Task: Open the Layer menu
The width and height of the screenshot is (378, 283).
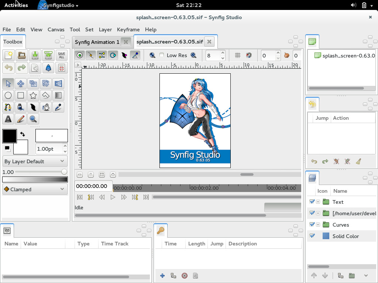Action: tap(105, 29)
